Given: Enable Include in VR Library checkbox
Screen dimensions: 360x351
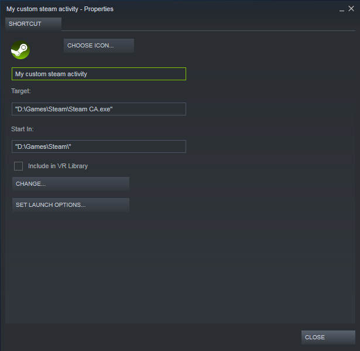Looking at the screenshot, I should pyautogui.click(x=18, y=166).
